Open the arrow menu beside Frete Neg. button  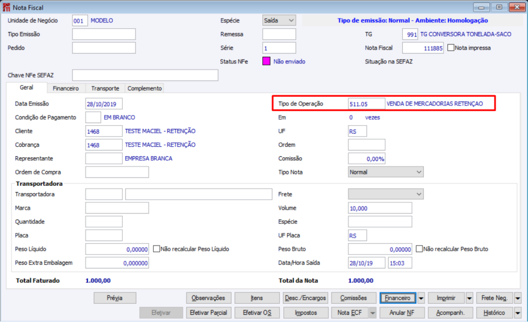518,298
